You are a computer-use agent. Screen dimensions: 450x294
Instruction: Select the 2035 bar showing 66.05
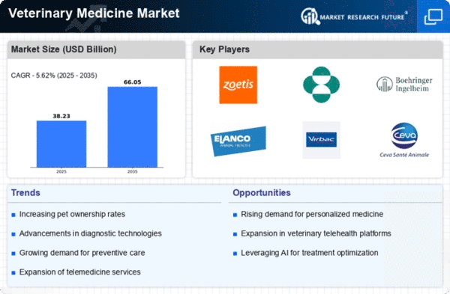click(x=133, y=127)
